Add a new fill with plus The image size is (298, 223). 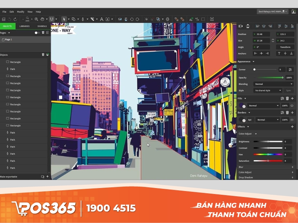(292, 98)
